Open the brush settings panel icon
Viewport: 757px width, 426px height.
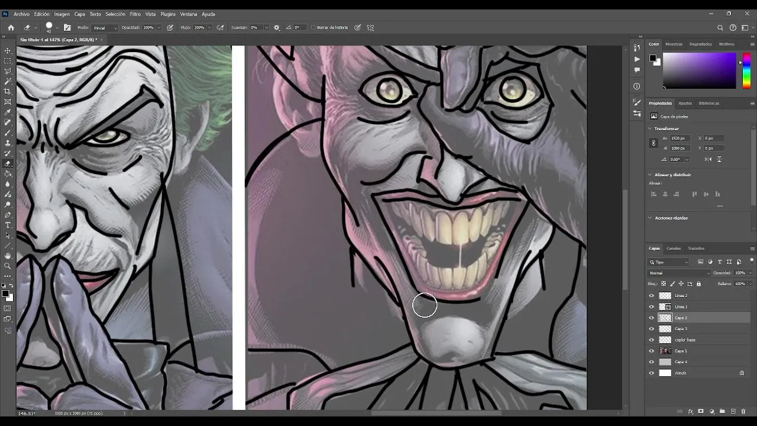pyautogui.click(x=67, y=27)
